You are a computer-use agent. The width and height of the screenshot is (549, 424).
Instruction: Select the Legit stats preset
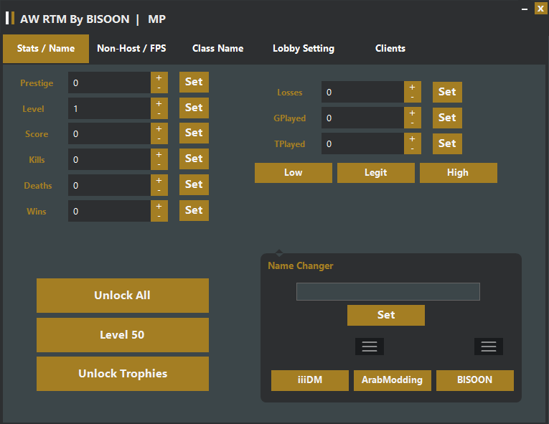coord(376,173)
